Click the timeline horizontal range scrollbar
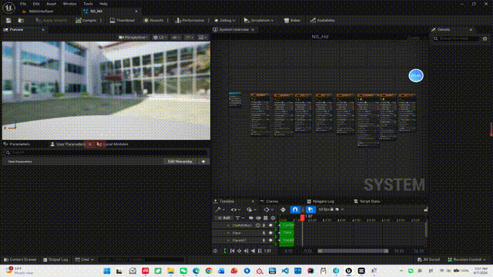The height and width of the screenshot is (277, 493). 353,251
